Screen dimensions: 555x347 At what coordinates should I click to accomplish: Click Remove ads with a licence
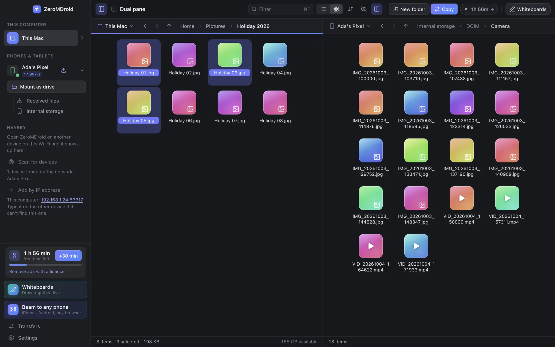pos(37,271)
